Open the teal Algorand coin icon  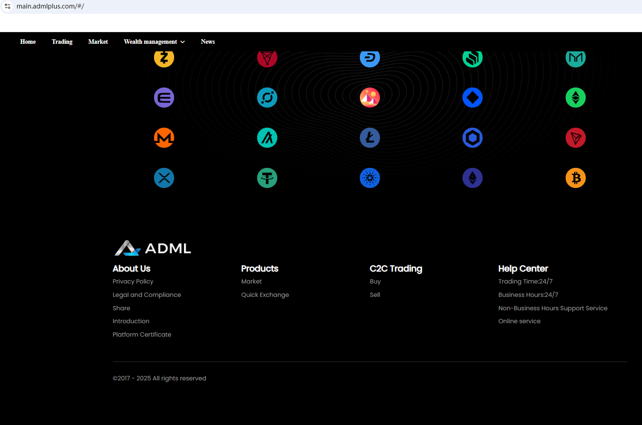click(267, 138)
